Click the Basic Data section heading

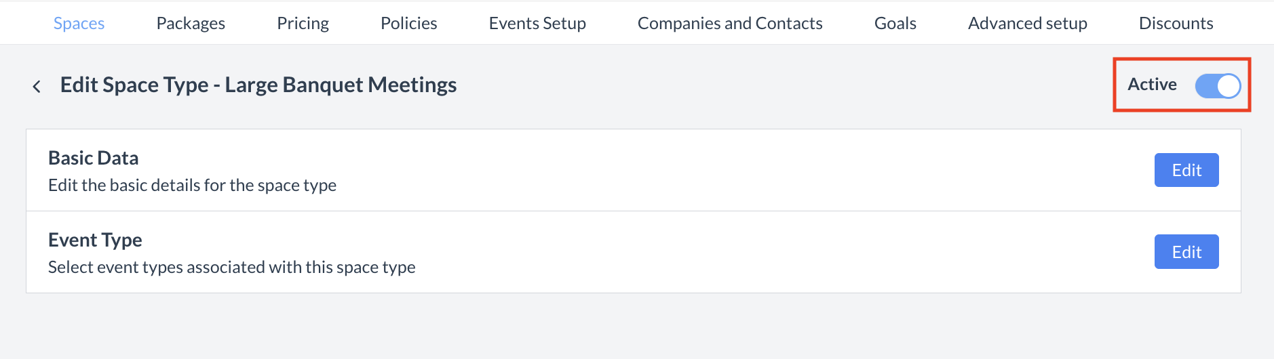pos(94,158)
